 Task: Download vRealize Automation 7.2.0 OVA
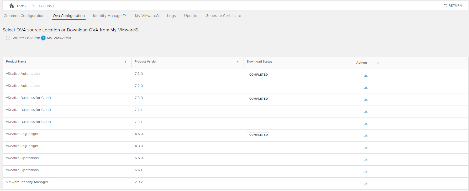(x=366, y=87)
